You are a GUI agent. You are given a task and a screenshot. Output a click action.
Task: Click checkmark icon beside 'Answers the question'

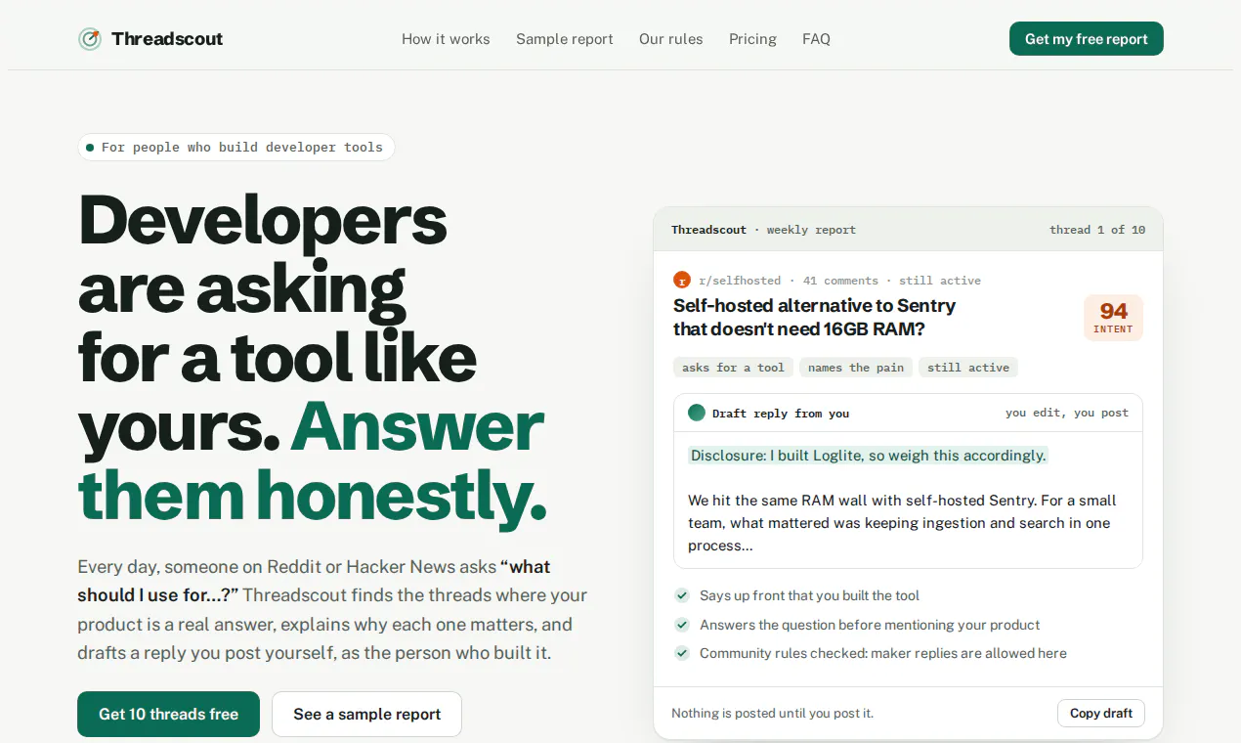[682, 625]
